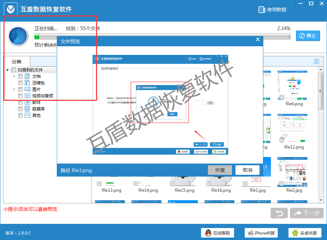Close the 文件预览 dialog

[x=258, y=39]
